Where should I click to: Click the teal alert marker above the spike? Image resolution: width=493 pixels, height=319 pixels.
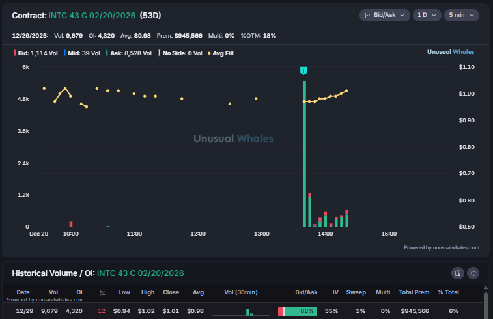click(303, 70)
